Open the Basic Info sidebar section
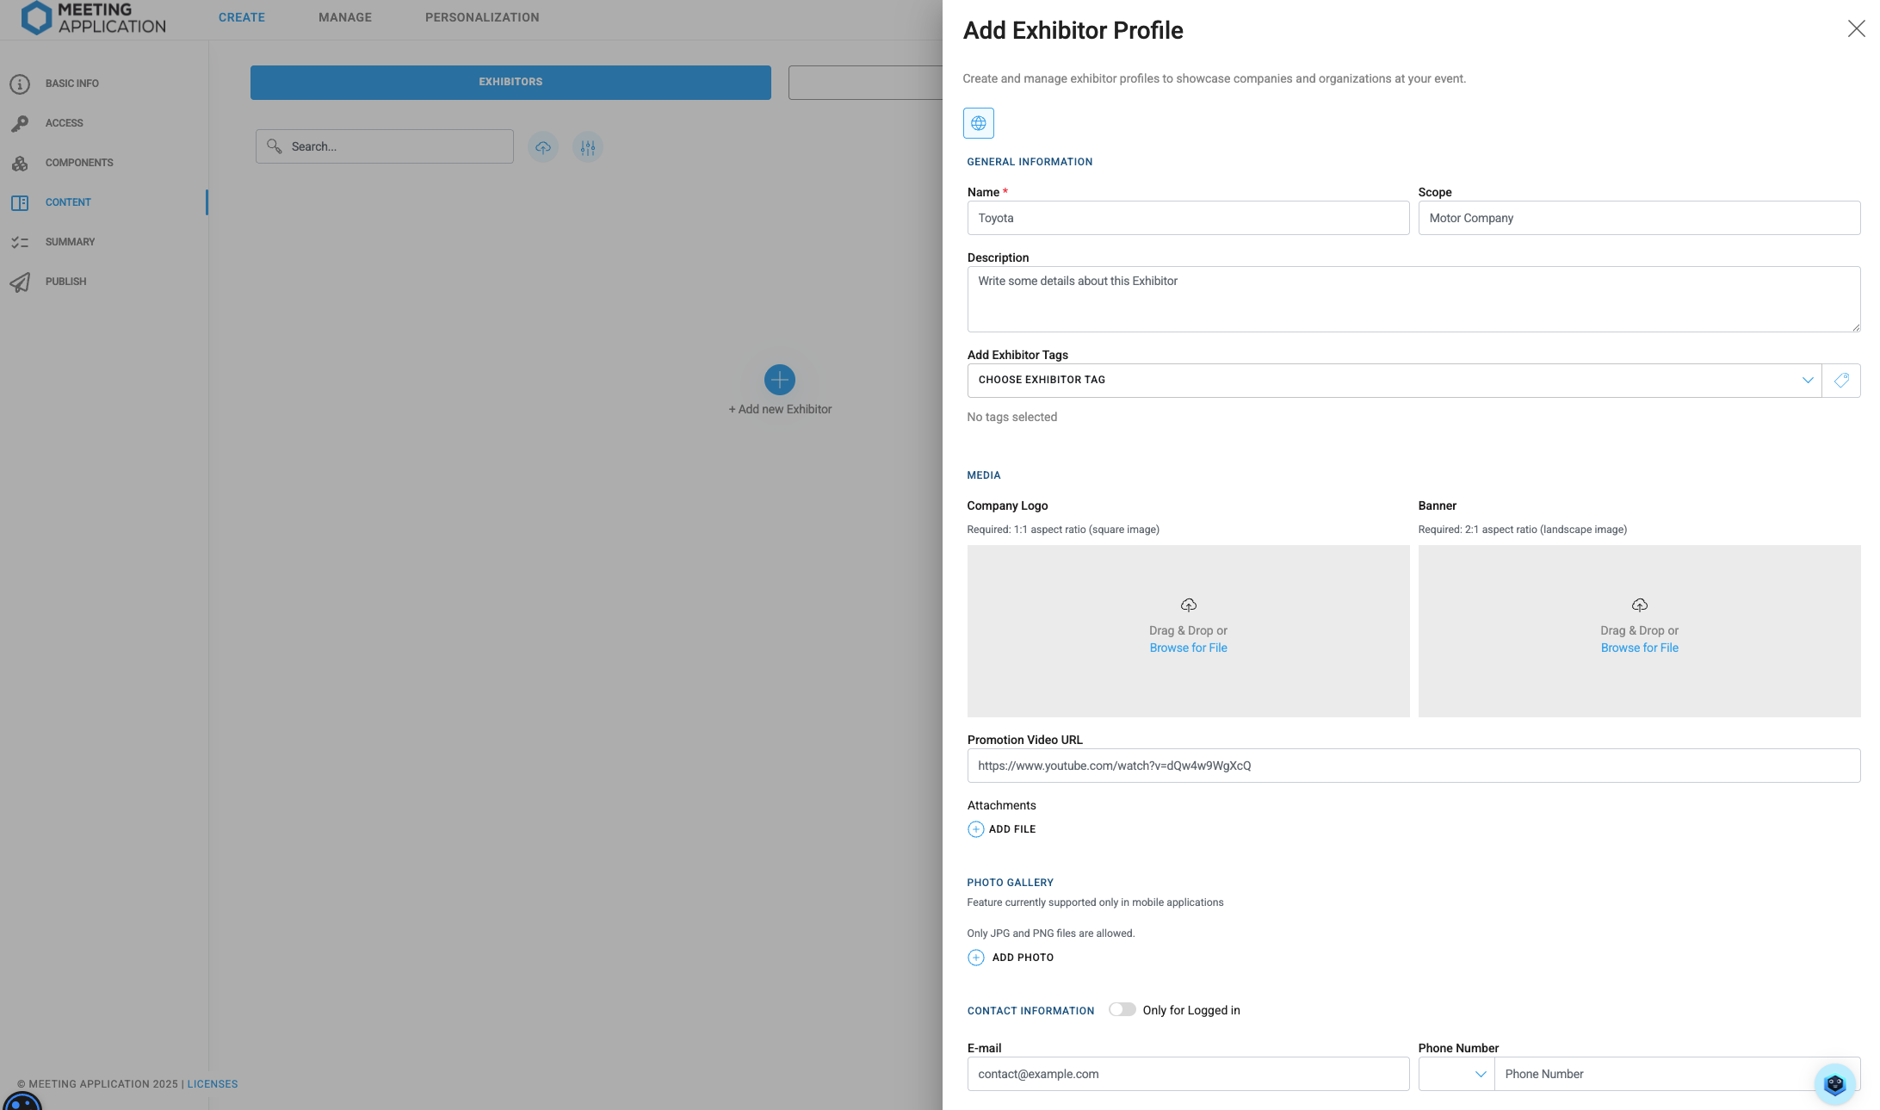Viewport: 1880px width, 1110px height. 72,84
